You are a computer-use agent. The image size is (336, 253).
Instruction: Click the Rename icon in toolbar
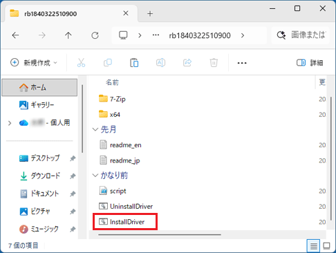click(160, 63)
